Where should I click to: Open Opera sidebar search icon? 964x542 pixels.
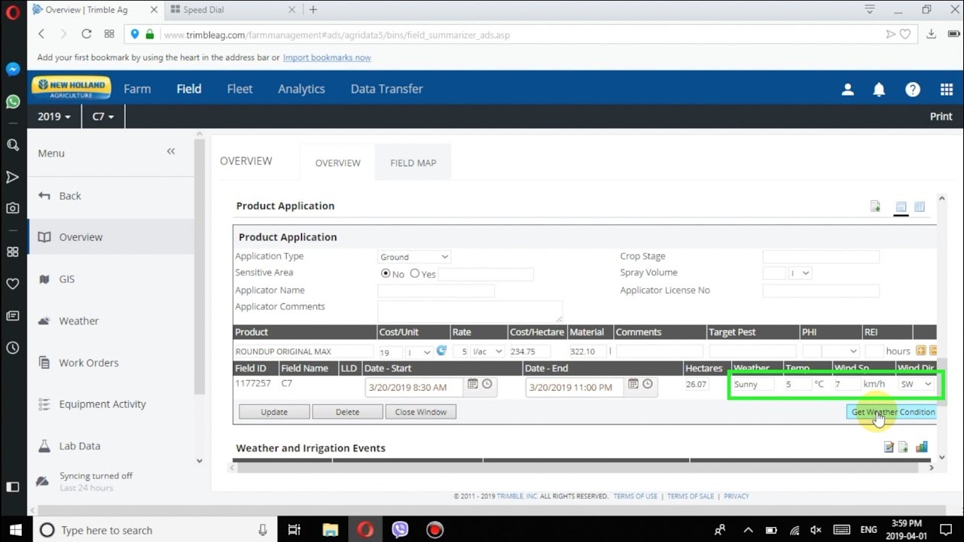coord(13,145)
